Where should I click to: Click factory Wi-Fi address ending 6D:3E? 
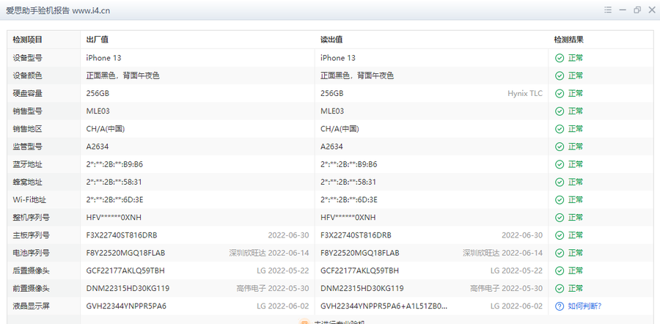(x=114, y=200)
